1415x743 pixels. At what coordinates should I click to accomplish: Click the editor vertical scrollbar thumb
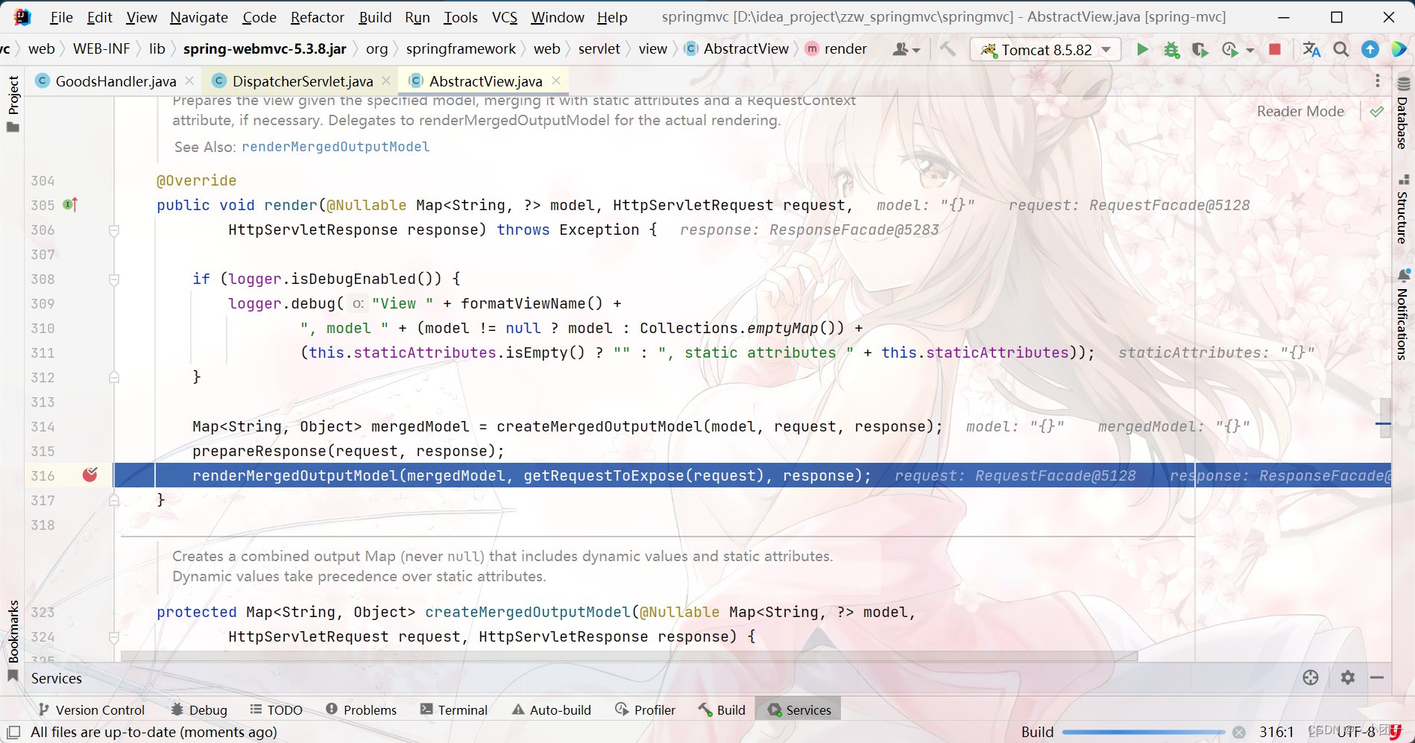(x=1384, y=419)
